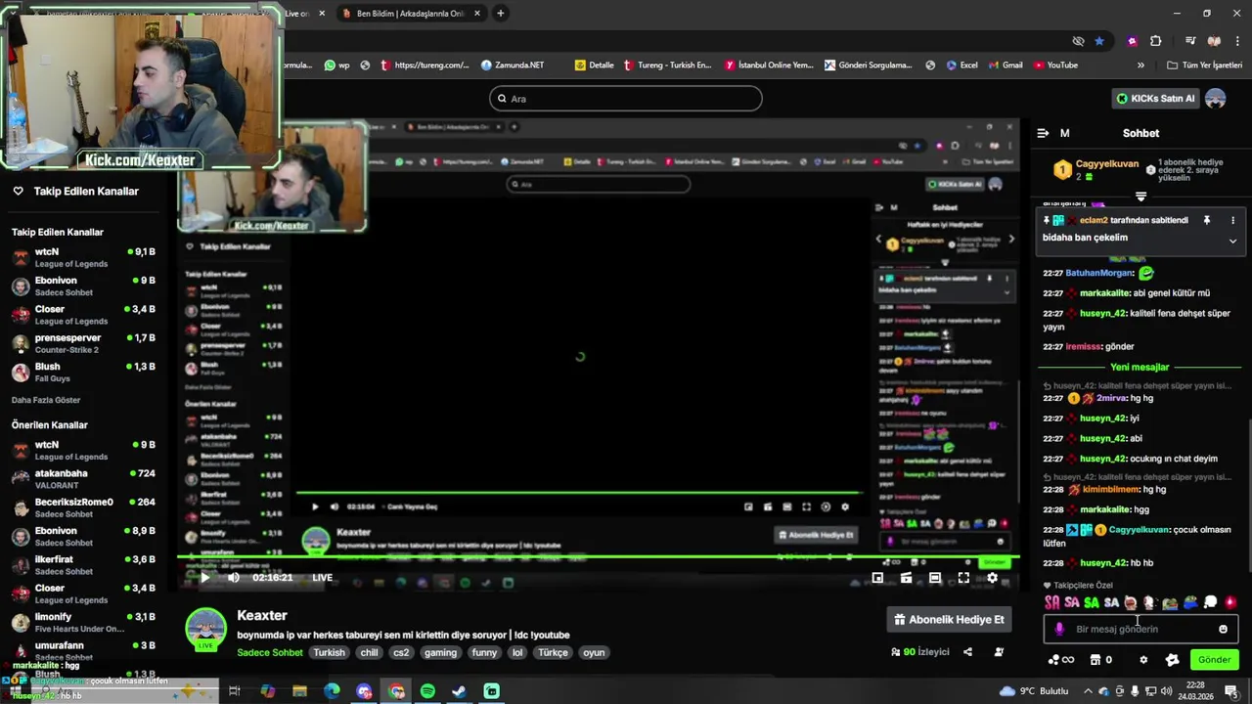Insert the green SA emote

click(1092, 602)
